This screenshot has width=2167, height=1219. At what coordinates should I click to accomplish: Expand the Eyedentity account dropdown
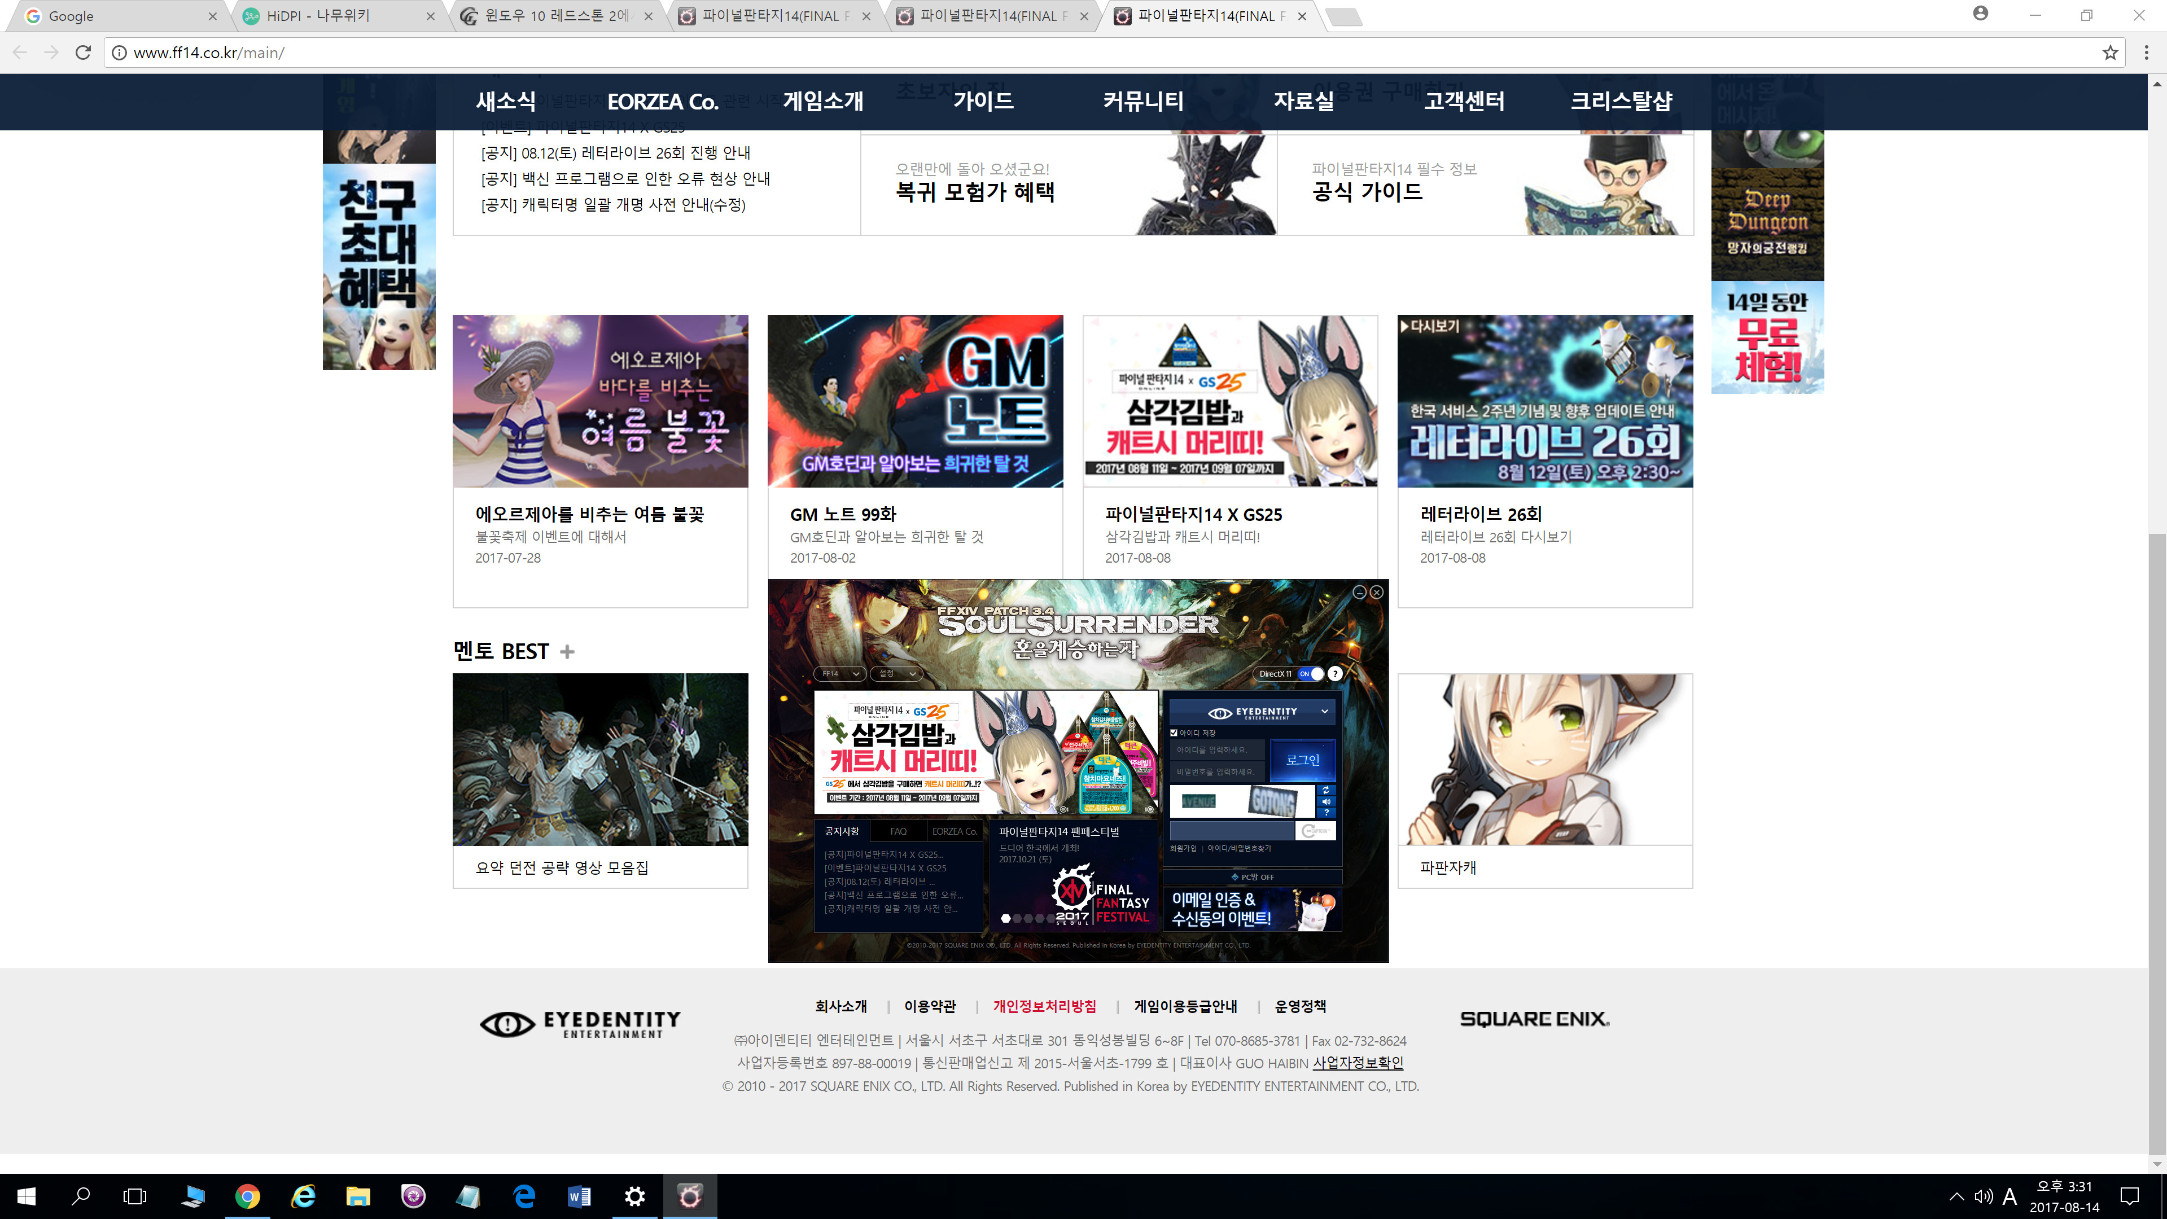click(x=1253, y=712)
